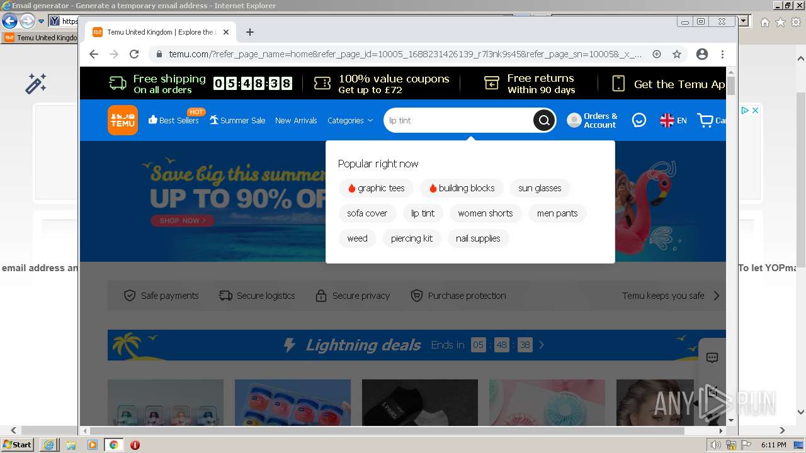The image size is (806, 453).
Task: Open the support chat smiley icon
Action: (639, 120)
